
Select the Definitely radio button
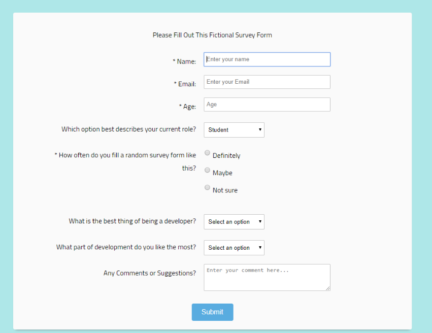pos(207,153)
